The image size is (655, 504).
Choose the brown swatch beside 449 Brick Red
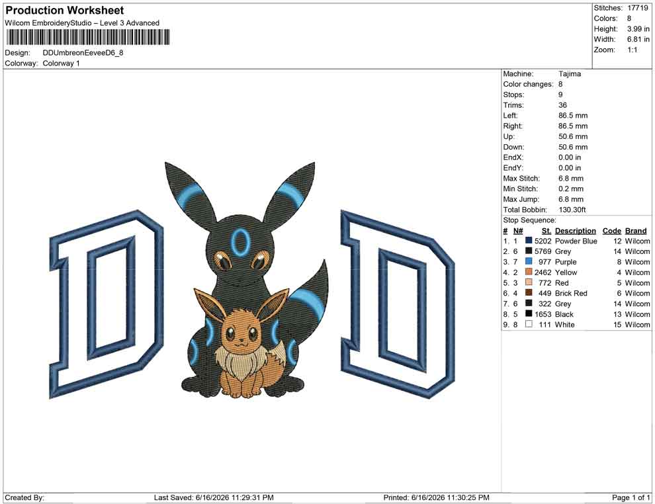click(529, 293)
